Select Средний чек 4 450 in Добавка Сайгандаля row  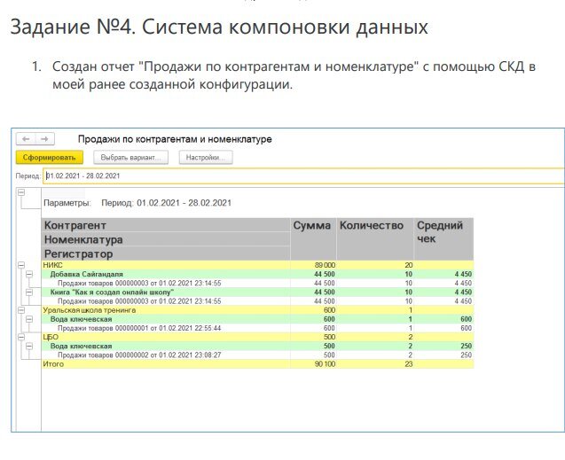pyautogui.click(x=443, y=274)
